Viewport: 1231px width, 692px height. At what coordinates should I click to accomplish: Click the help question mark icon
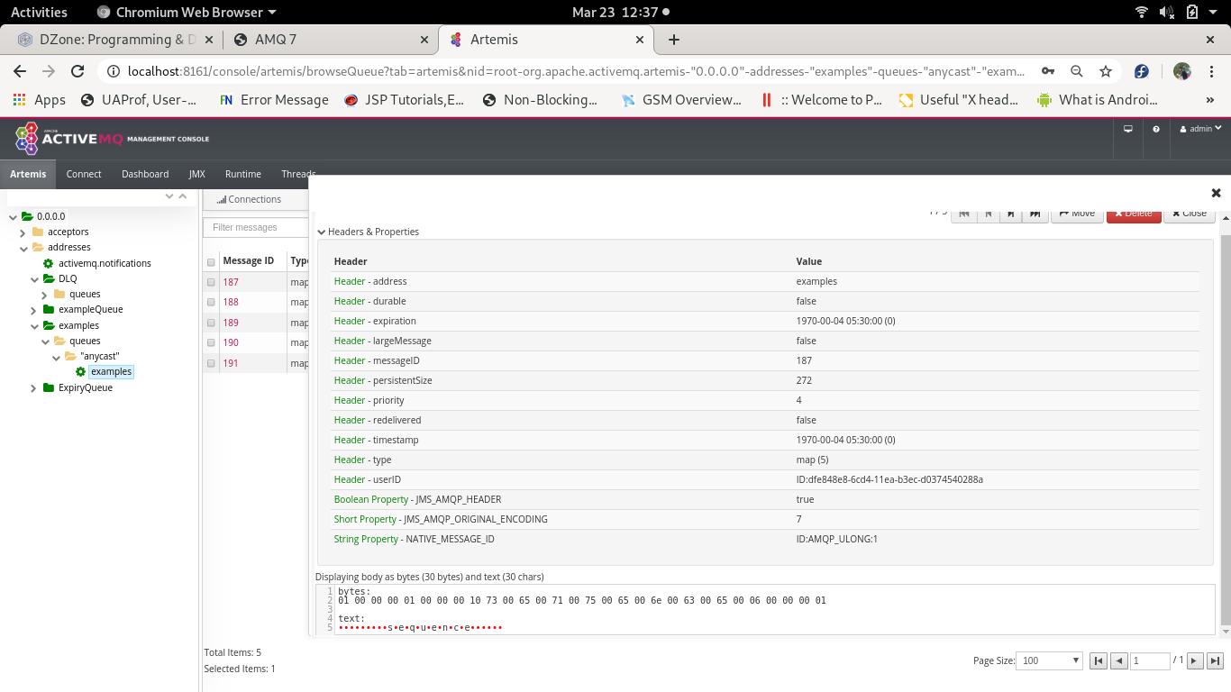1156,129
